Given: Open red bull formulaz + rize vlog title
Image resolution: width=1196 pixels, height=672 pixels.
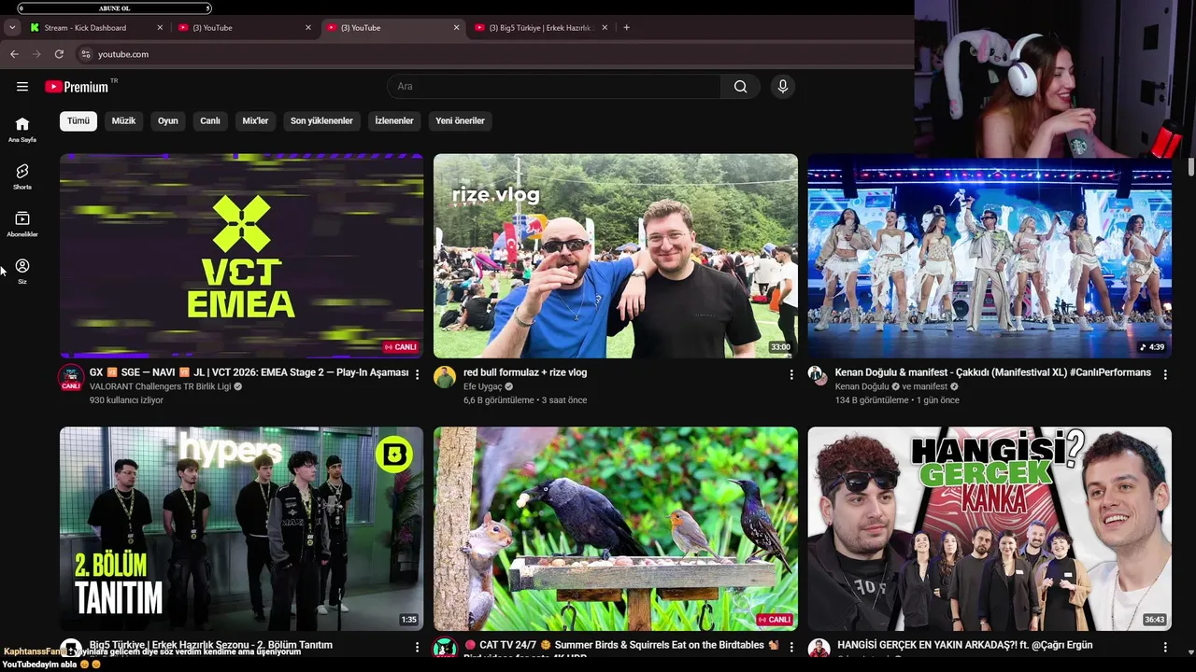Looking at the screenshot, I should (x=525, y=372).
